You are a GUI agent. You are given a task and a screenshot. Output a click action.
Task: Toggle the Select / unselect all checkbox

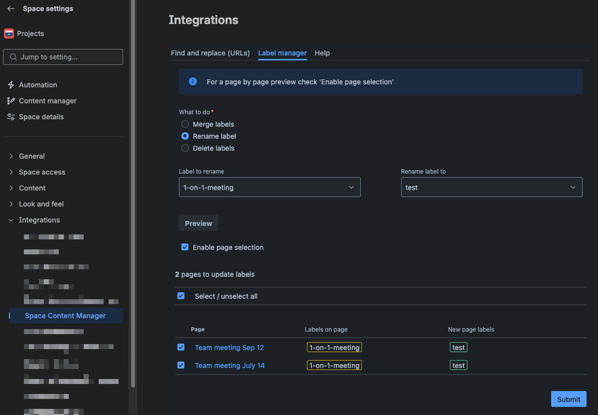click(181, 296)
